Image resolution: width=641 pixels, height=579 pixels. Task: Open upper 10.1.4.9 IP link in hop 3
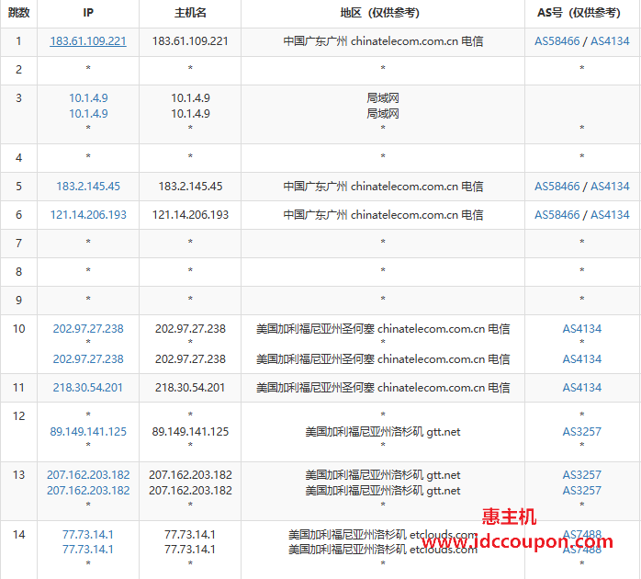click(88, 98)
